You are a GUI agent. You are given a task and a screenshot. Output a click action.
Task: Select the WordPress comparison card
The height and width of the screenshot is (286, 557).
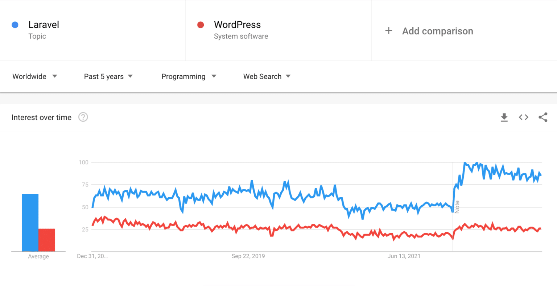pyautogui.click(x=278, y=30)
